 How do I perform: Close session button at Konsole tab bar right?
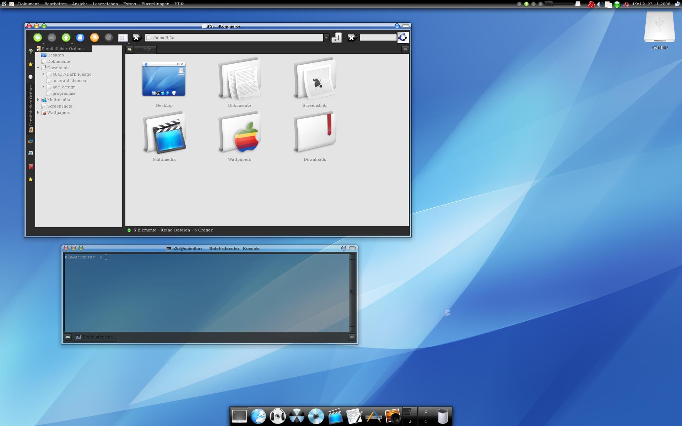(352, 337)
